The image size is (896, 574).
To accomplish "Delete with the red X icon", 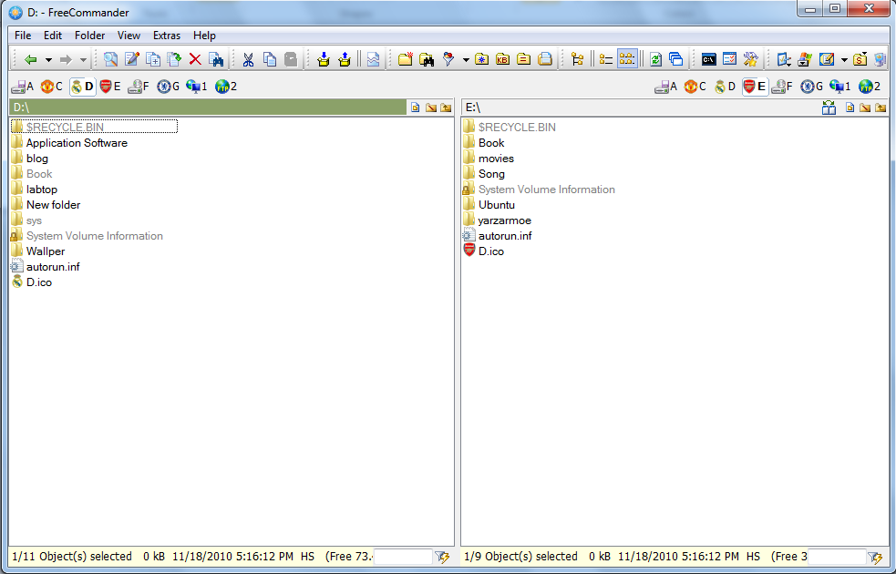I will click(x=195, y=59).
